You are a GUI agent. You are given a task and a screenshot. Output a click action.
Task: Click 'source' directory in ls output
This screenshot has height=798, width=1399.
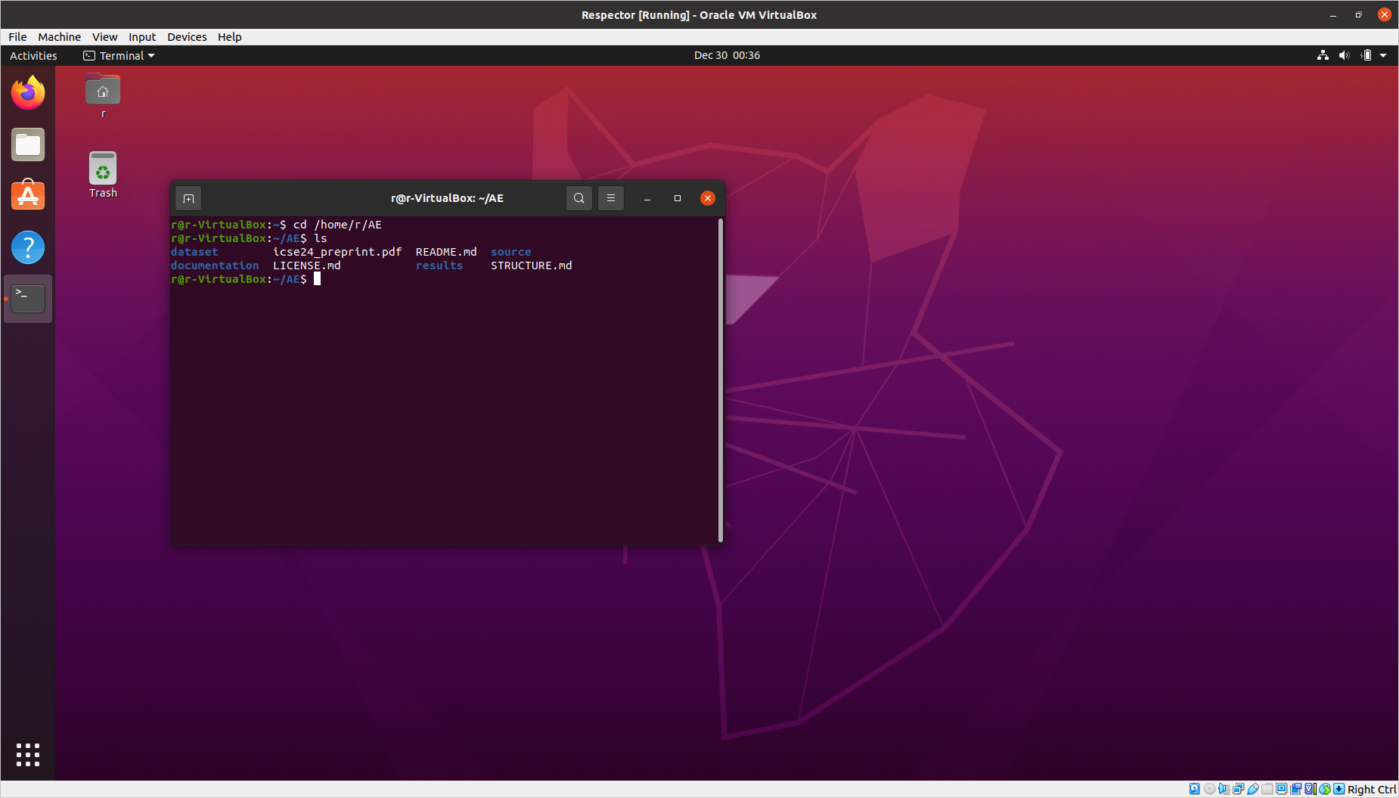point(511,252)
